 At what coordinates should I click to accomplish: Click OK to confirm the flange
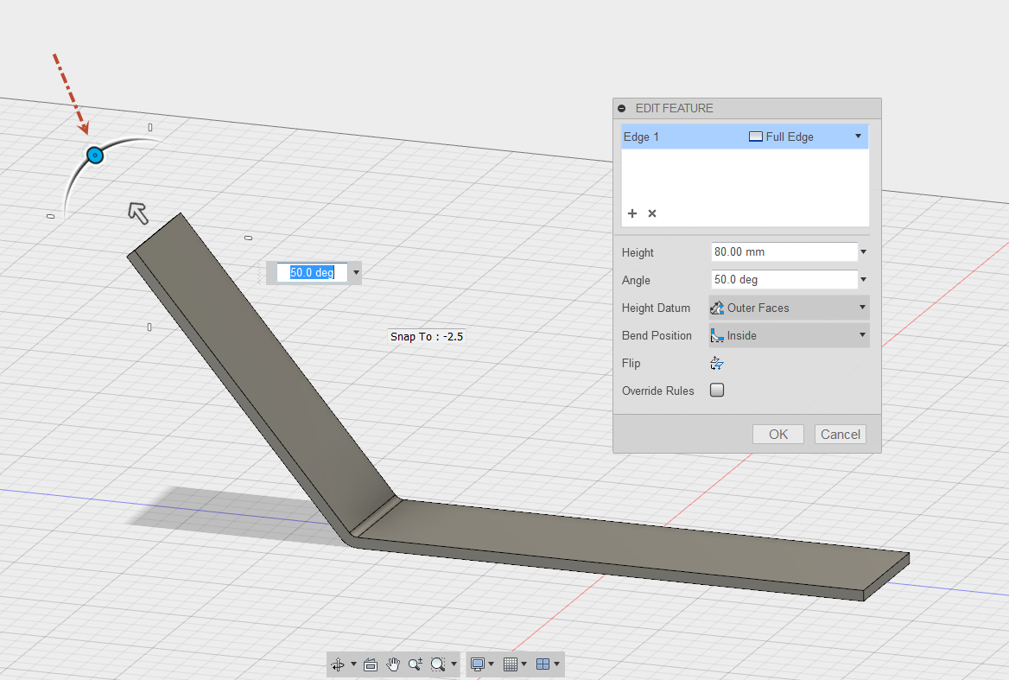click(777, 435)
